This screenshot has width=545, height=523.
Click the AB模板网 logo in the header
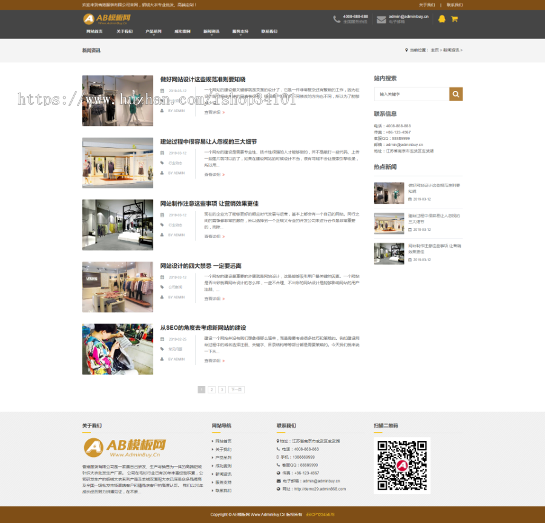tap(106, 19)
